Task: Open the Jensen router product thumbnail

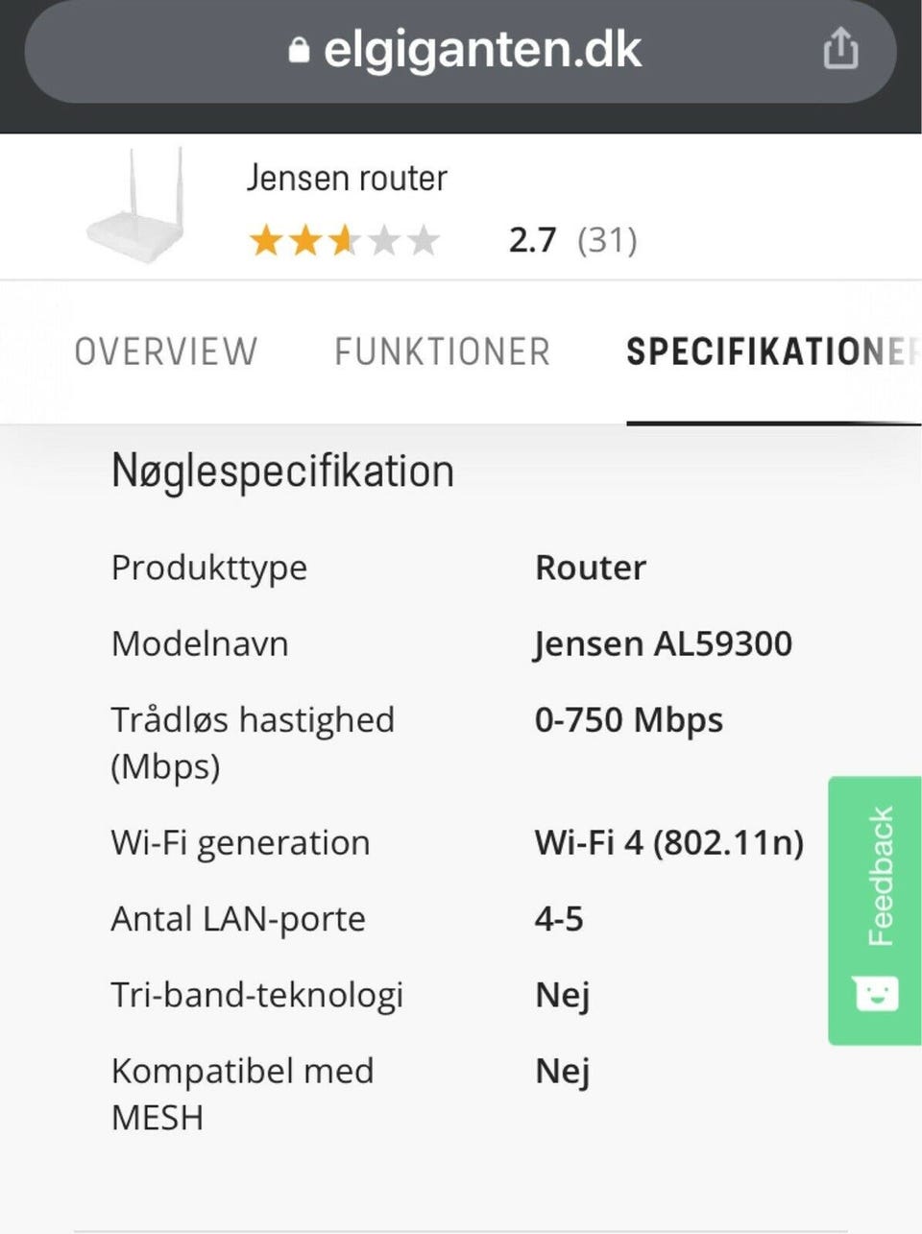Action: [x=136, y=206]
